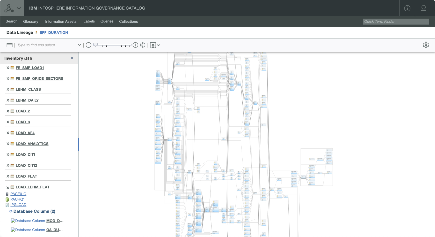
Task: Open the lineage settings gear icon
Action: point(426,45)
